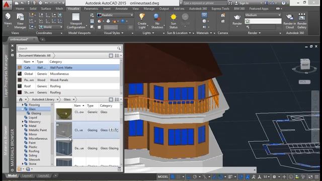Image resolution: width=322 pixels, height=181 pixels.
Task: Click the Layer Properties Manager side tab
Action: point(6,76)
